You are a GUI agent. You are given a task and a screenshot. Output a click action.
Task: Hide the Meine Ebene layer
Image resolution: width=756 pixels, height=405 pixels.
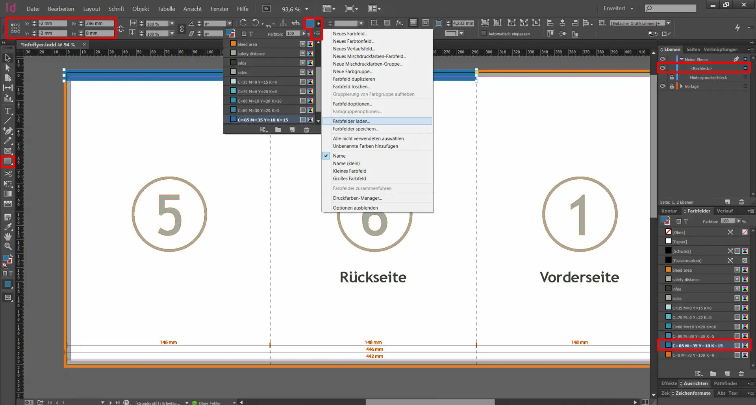[663, 59]
